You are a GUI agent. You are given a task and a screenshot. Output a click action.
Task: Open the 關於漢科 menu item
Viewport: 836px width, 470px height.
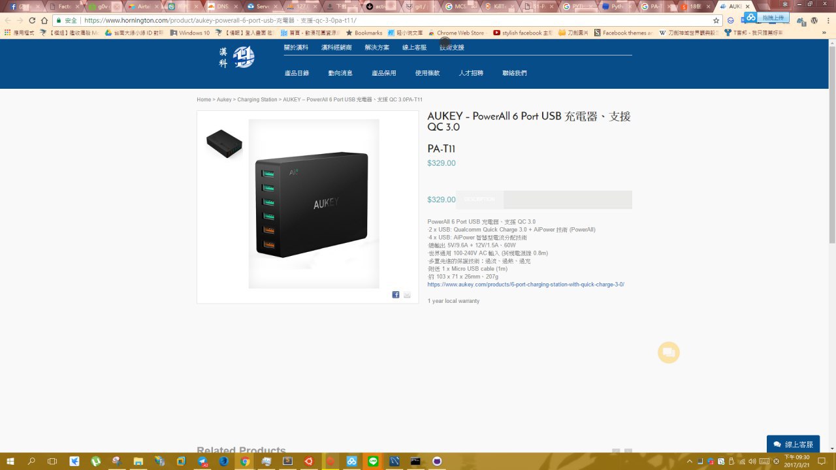(296, 48)
